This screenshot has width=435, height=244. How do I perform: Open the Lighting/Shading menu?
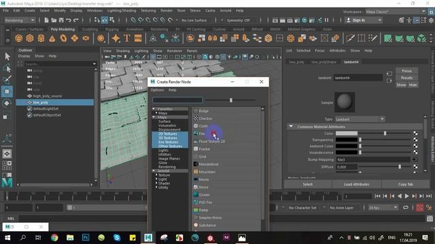coord(122,11)
